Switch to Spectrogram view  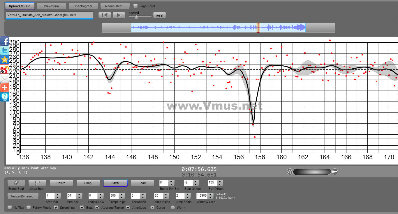(x=83, y=6)
